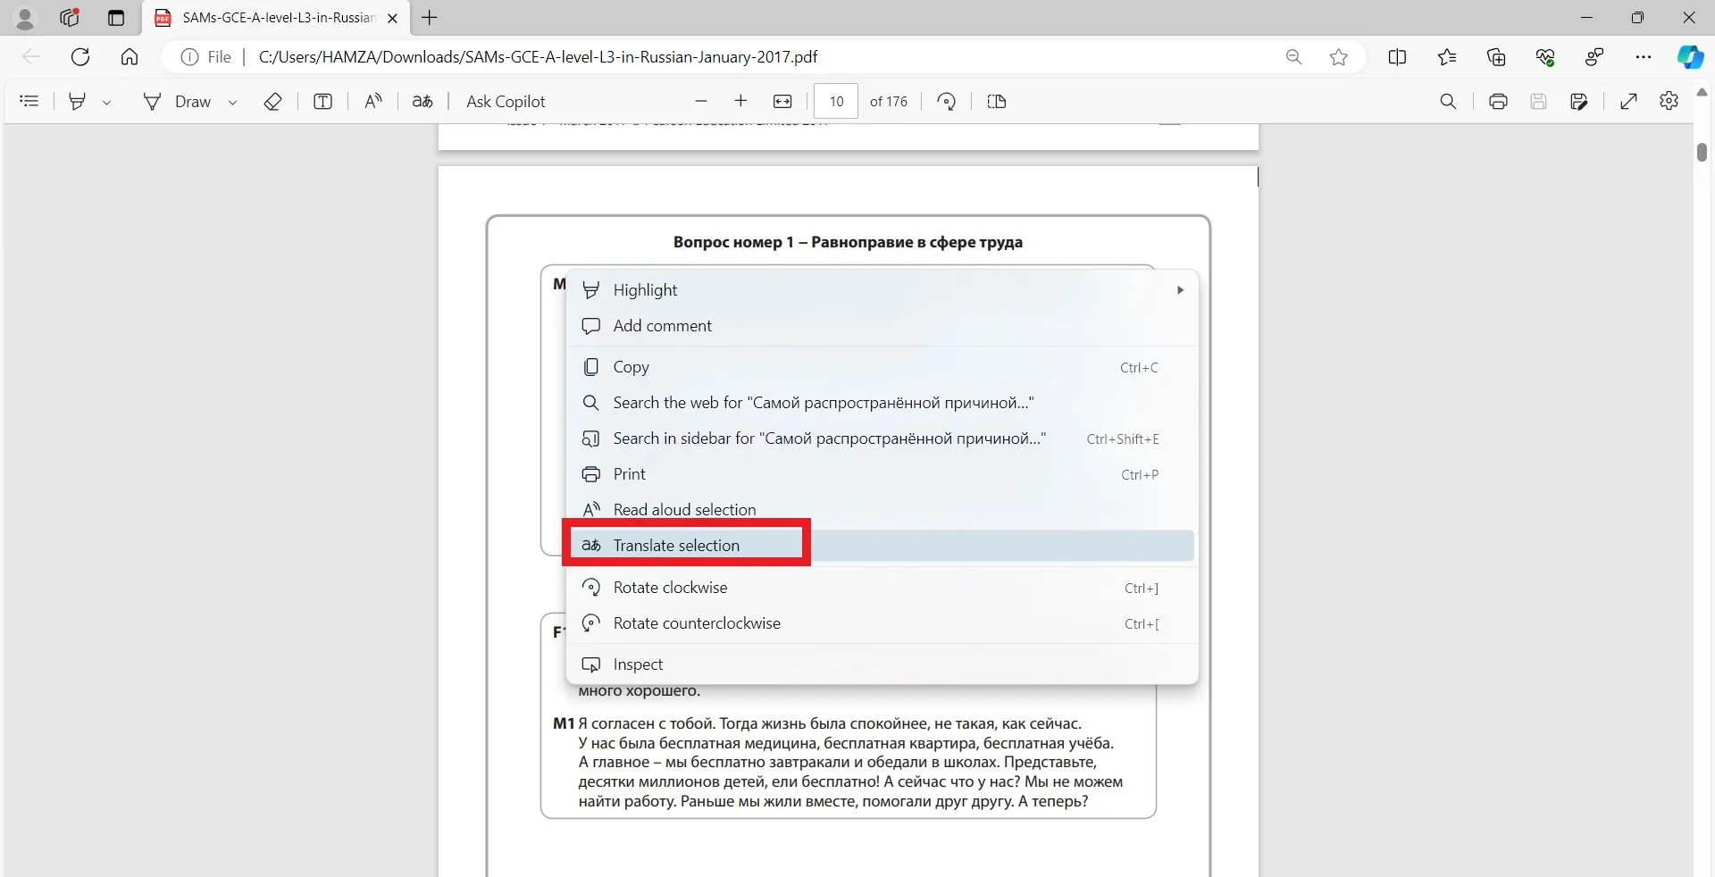Open the Translate PDF tool

tap(422, 101)
